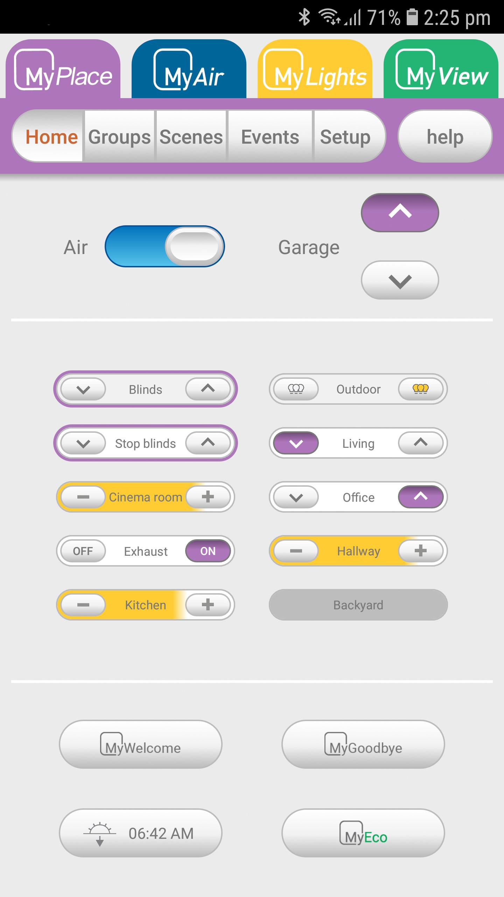Lower the Garage door with down chevron
Image resolution: width=504 pixels, height=897 pixels.
pos(400,280)
